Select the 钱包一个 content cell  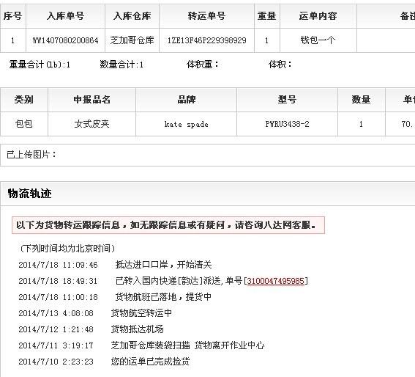[318, 40]
